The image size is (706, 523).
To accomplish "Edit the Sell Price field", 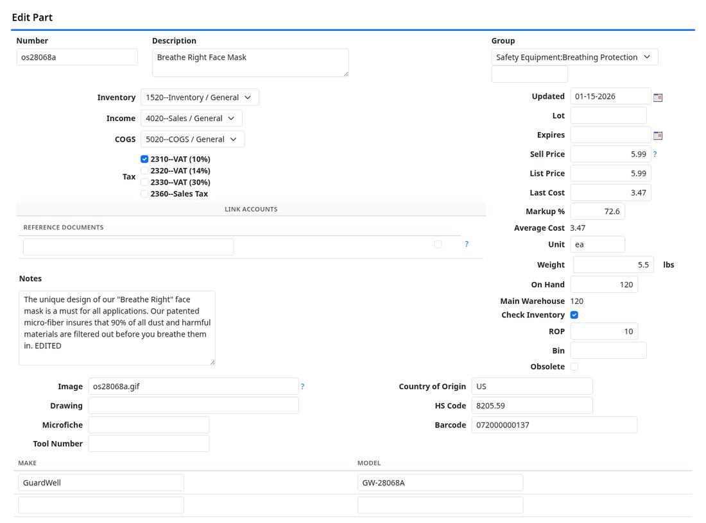I will 610,154.
